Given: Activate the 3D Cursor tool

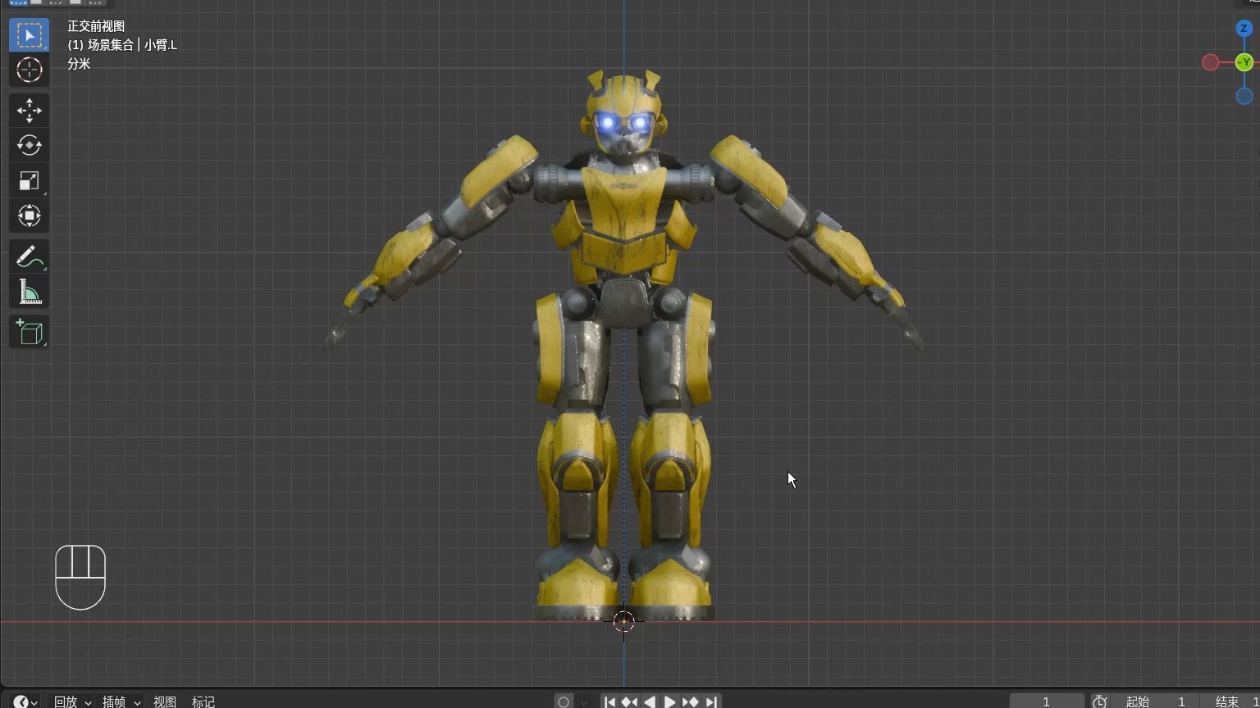Looking at the screenshot, I should point(29,70).
